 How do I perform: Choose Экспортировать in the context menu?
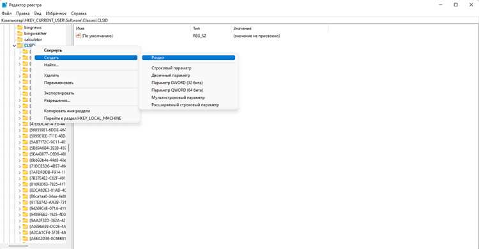86,93
